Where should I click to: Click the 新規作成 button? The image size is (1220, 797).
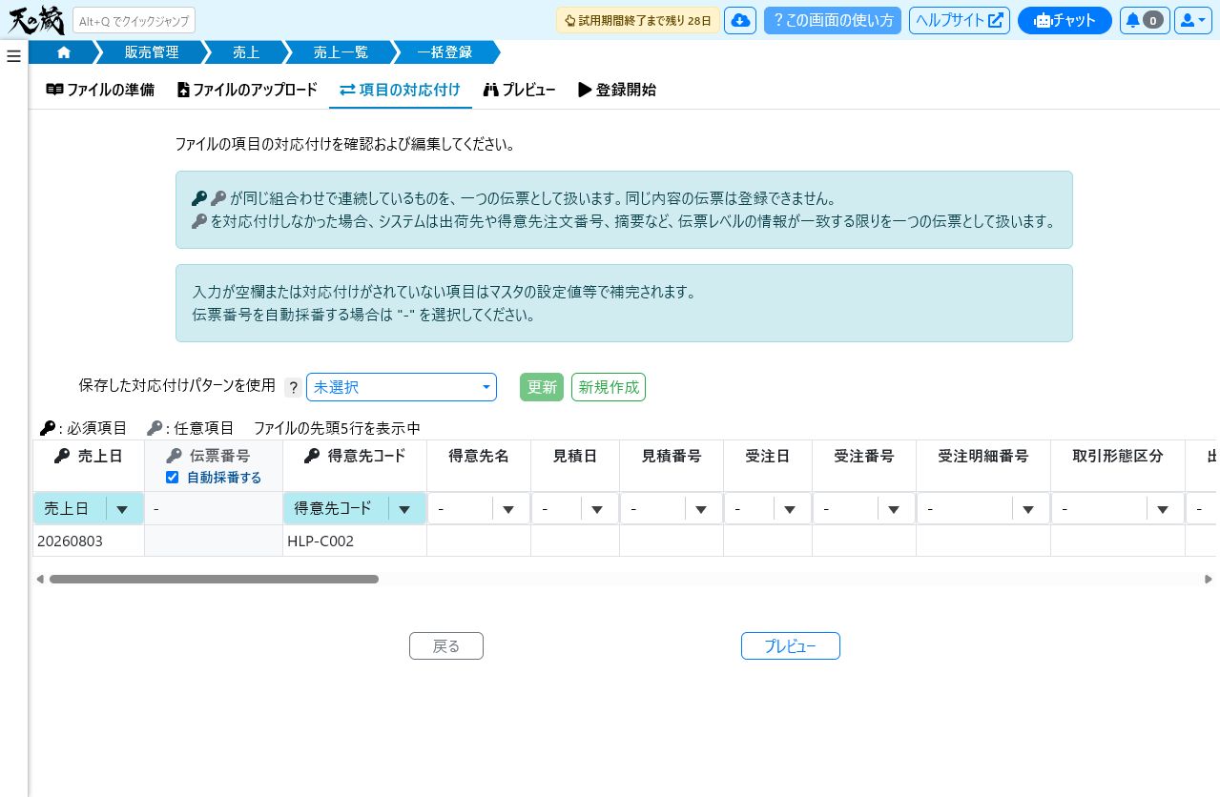(x=609, y=387)
